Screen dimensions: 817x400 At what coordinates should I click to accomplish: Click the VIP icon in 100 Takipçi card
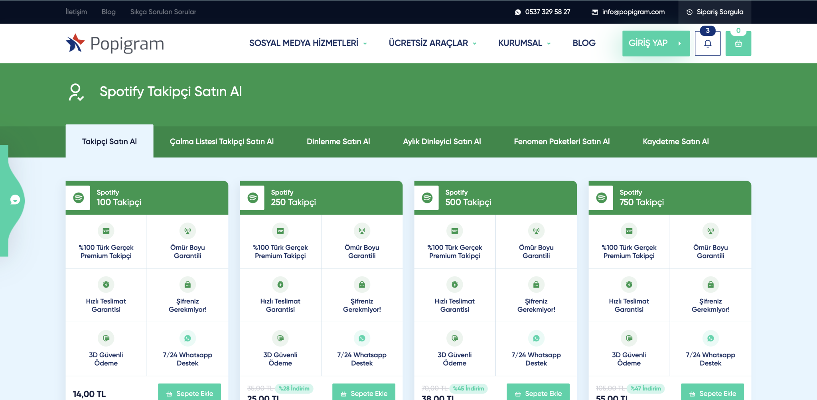pyautogui.click(x=106, y=231)
